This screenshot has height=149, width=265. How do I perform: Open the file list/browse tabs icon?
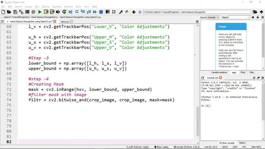click(27, 12)
